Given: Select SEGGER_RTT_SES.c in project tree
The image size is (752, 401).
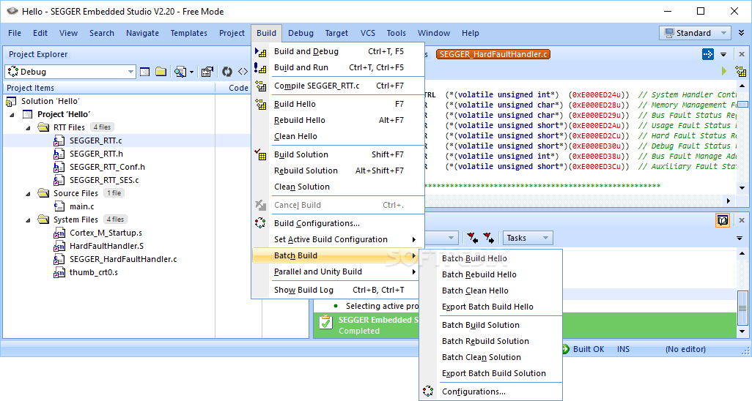Looking at the screenshot, I should [104, 180].
